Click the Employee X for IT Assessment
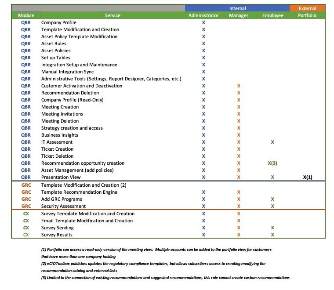The image size is (334, 290). (272, 142)
